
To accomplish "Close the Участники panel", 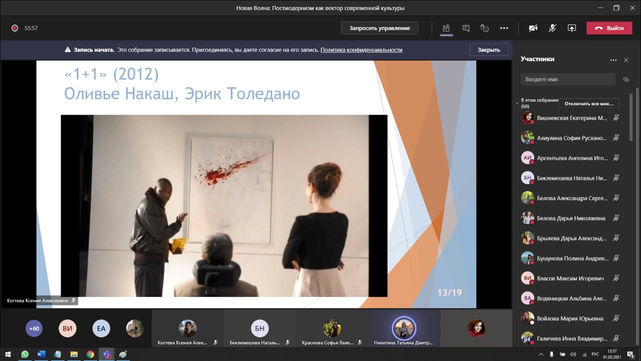I will pos(626,60).
